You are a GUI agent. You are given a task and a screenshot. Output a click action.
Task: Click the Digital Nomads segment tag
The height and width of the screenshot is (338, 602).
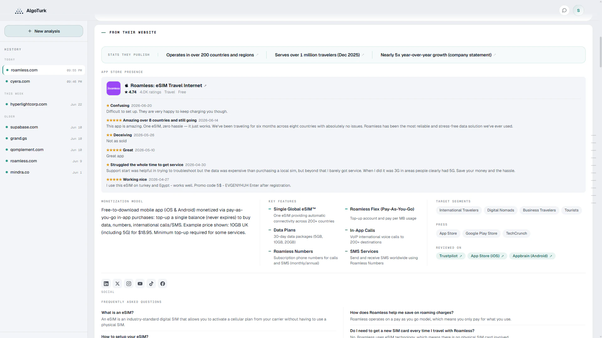500,210
